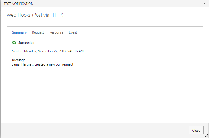Click the date November 27, 2017
The height and width of the screenshot is (138, 209).
click(52, 51)
